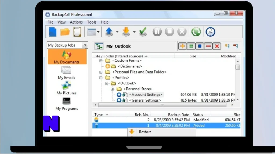Collapse the <Outlook> folder
The height and width of the screenshot is (154, 275).
pyautogui.click(x=106, y=83)
